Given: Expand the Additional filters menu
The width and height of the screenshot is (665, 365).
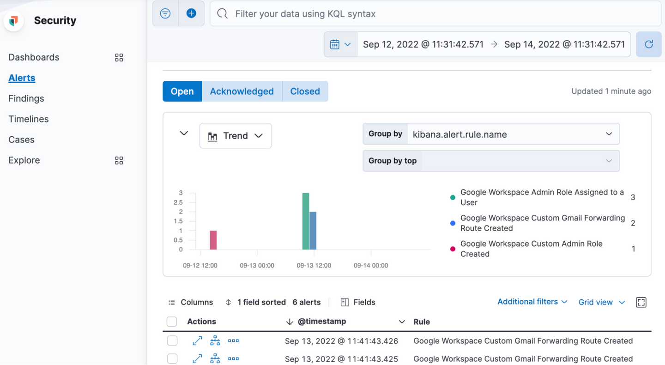Looking at the screenshot, I should pos(532,302).
